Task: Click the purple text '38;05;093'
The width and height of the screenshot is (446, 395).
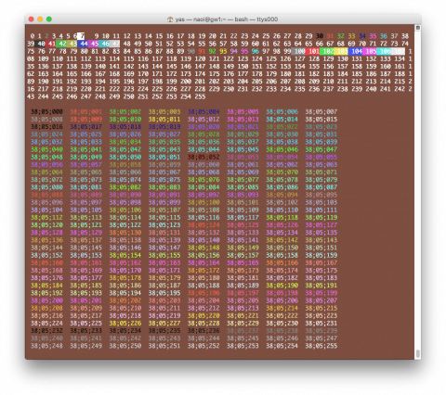Action: 243,195
